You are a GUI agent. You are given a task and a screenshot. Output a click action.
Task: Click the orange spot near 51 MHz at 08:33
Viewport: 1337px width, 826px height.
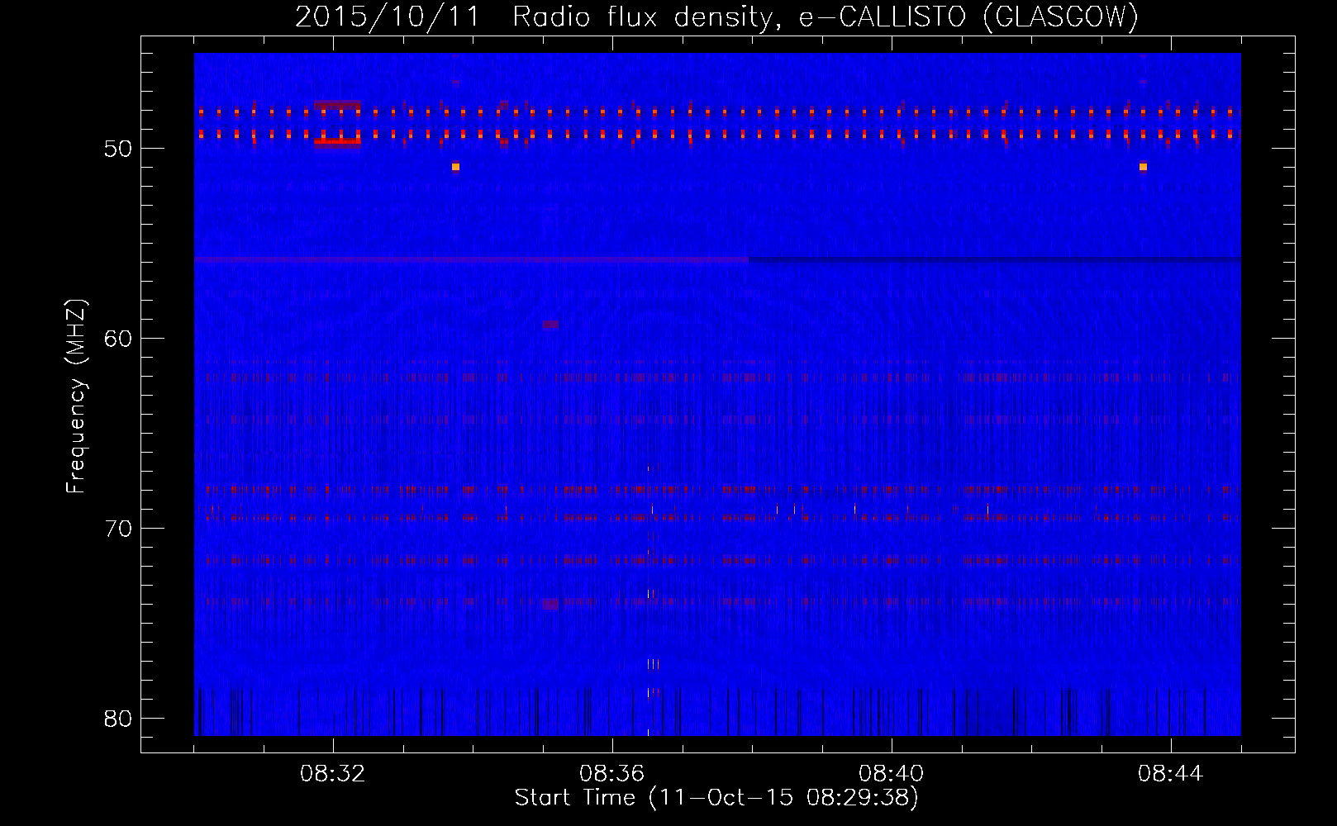click(455, 167)
